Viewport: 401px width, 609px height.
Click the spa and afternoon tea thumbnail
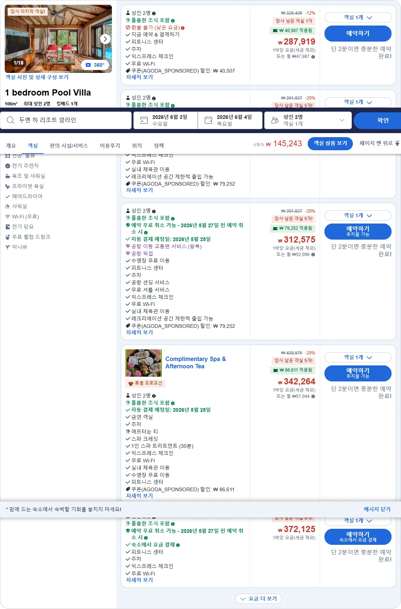tap(144, 363)
